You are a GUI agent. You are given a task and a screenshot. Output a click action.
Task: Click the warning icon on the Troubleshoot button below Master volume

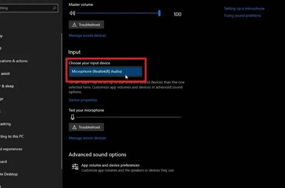(x=74, y=25)
